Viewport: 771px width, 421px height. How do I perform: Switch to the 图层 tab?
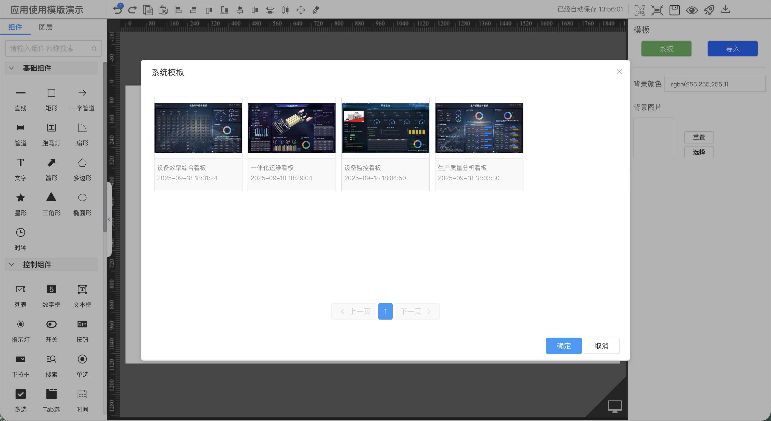[x=46, y=27]
